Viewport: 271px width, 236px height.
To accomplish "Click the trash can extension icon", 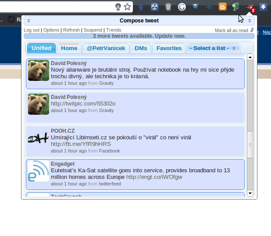I will pyautogui.click(x=168, y=7).
